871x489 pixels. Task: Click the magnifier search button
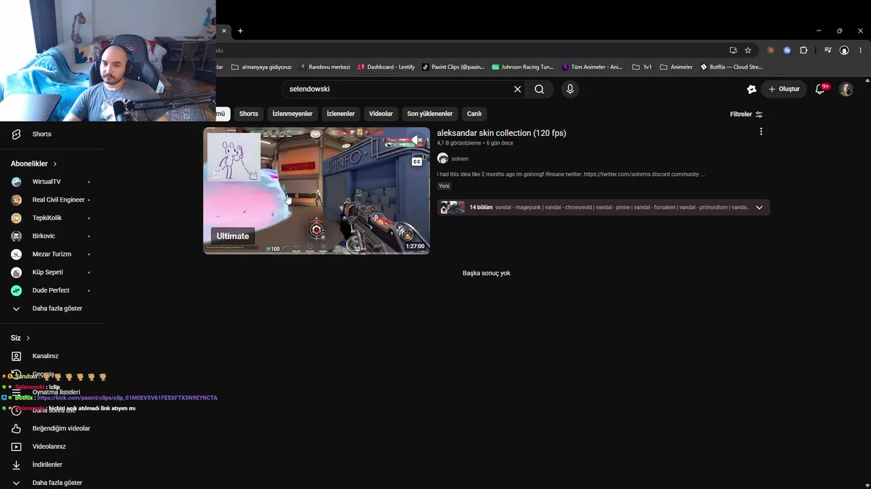[540, 89]
